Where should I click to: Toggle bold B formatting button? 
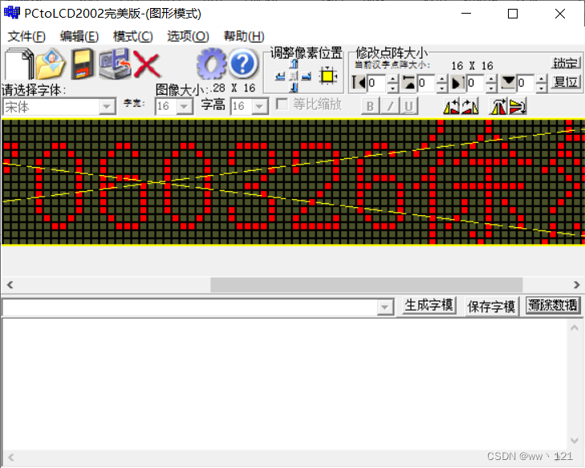tap(370, 106)
